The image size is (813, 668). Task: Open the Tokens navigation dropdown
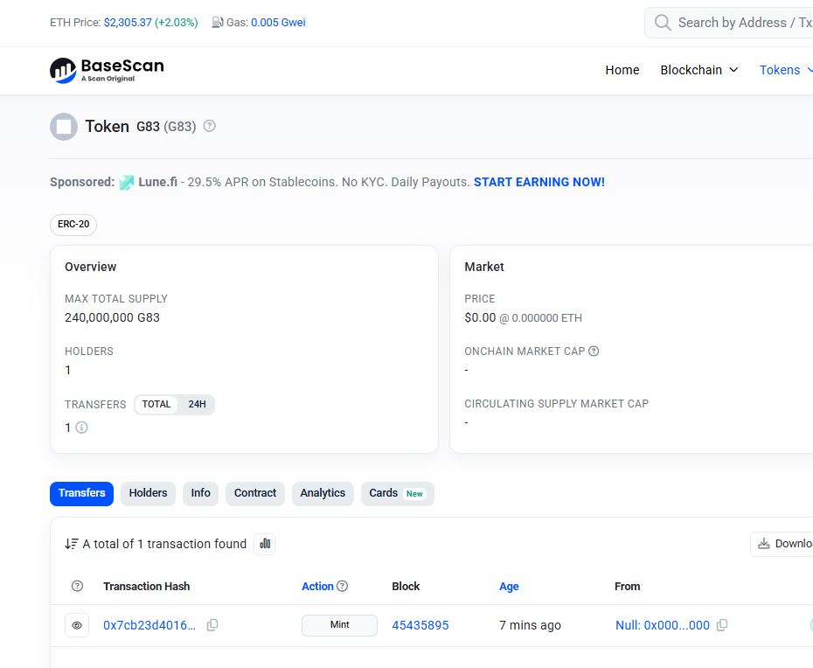786,70
